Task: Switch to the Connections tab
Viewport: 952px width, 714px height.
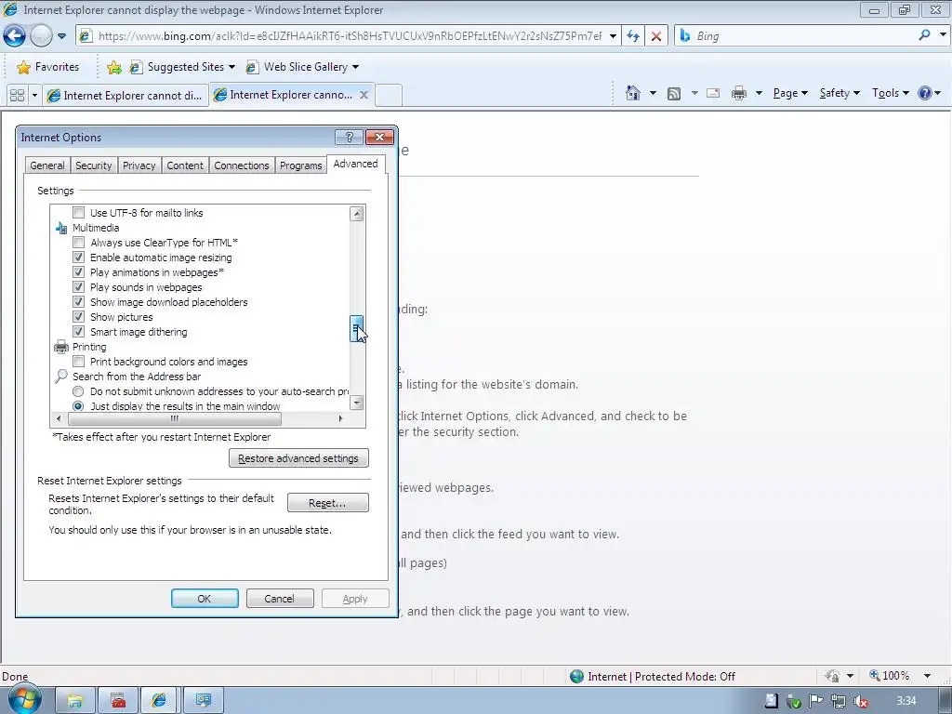Action: point(242,165)
